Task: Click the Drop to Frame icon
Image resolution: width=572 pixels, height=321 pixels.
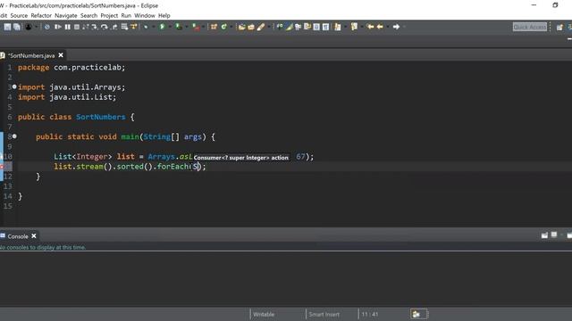Action: (x=124, y=27)
